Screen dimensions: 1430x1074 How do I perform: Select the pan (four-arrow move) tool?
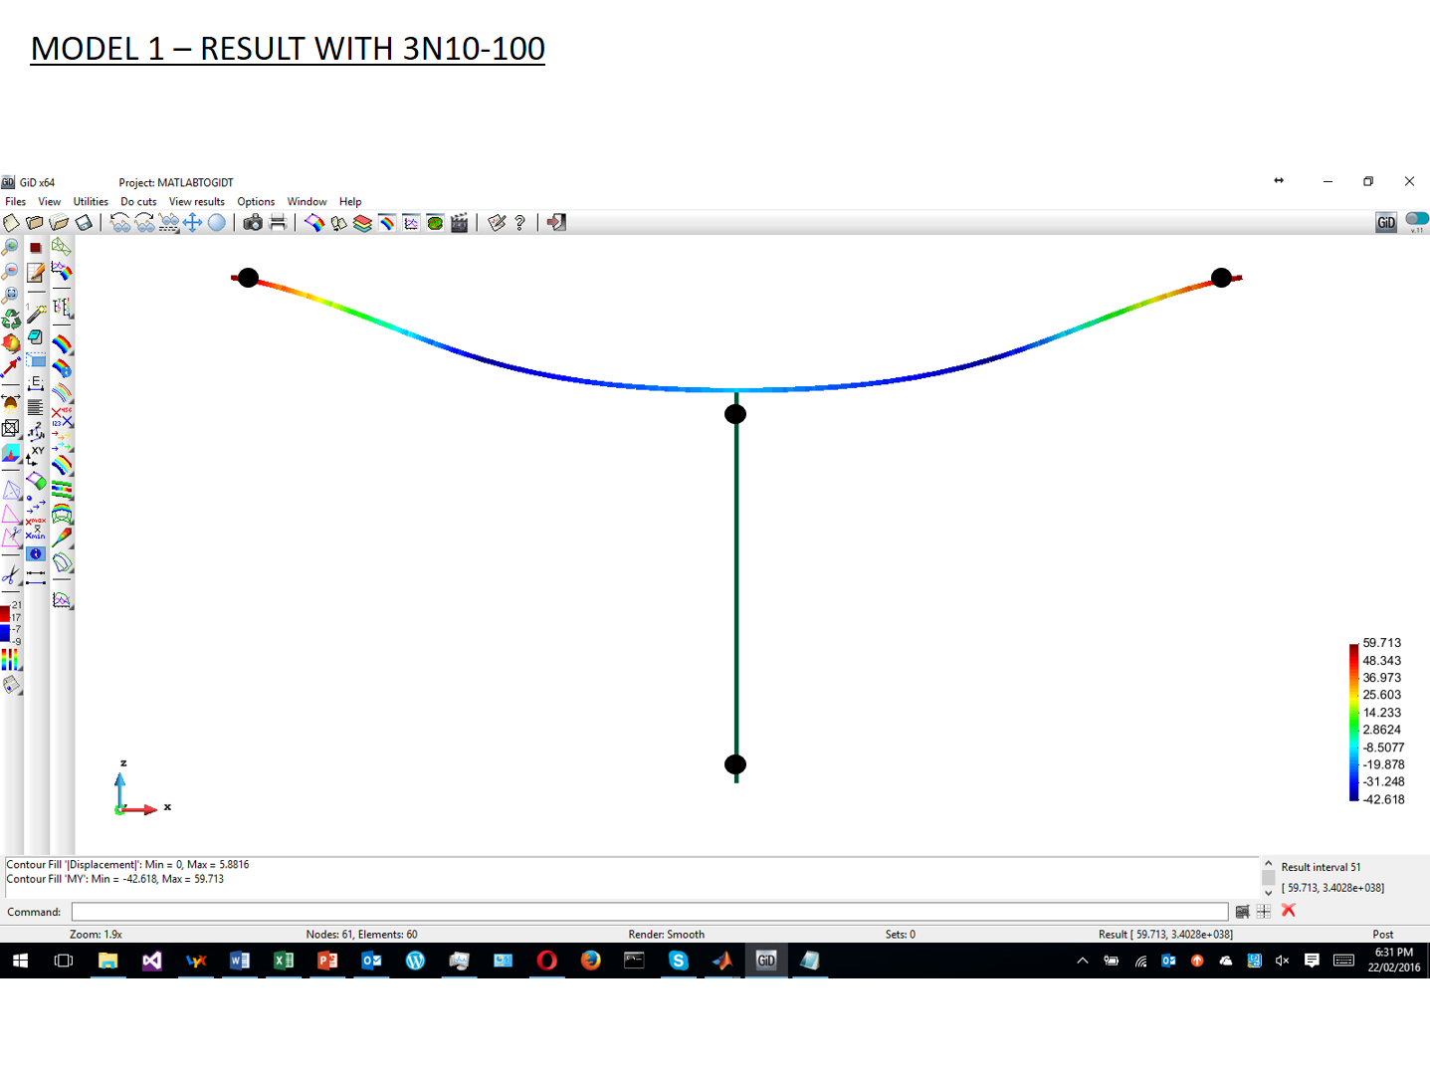192,223
